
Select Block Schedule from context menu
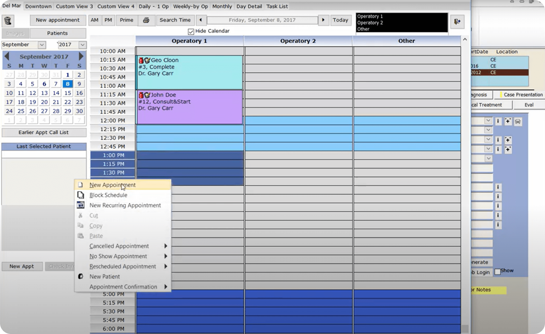(x=108, y=195)
